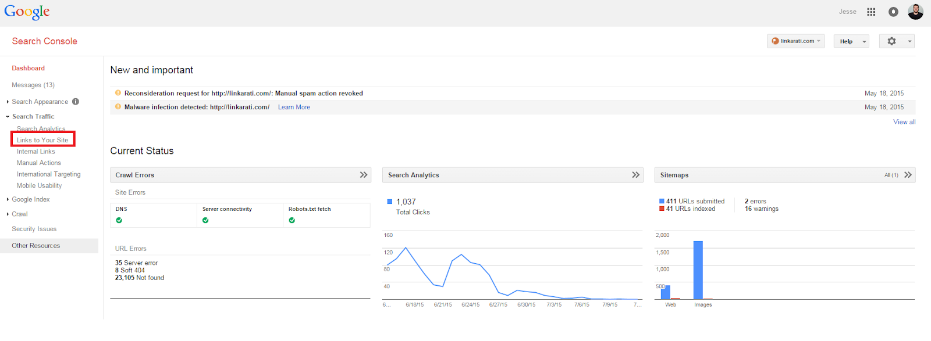Open Mobile Usability
Viewport: 931px width, 341px height.
click(39, 185)
